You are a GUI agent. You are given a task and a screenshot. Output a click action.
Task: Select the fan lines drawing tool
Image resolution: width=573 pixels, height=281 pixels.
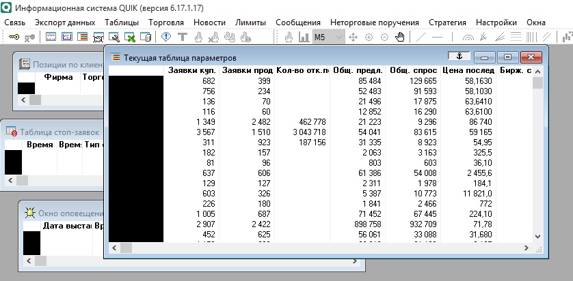pos(499,37)
